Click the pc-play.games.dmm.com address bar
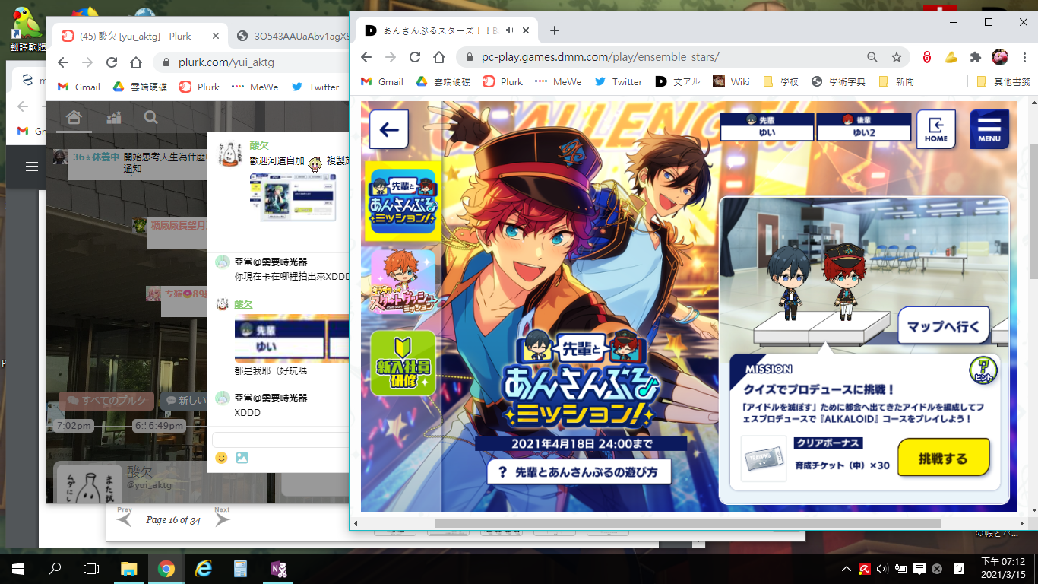The width and height of the screenshot is (1038, 584). [661, 57]
